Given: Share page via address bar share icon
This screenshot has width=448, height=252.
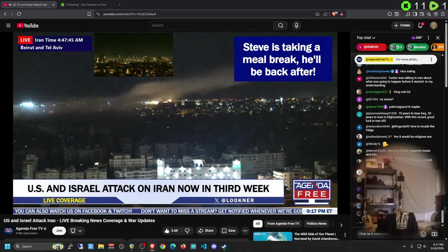Looking at the screenshot, I should (325, 14).
